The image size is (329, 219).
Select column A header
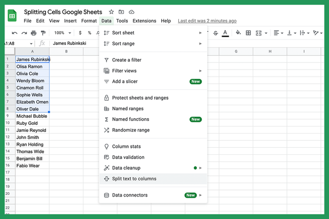point(32,51)
